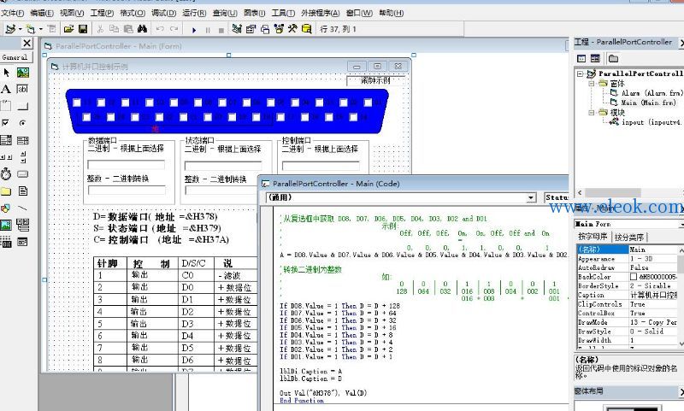Click the Save Project floppy icon
Image resolution: width=684 pixels, height=411 pixels.
pyautogui.click(x=83, y=29)
